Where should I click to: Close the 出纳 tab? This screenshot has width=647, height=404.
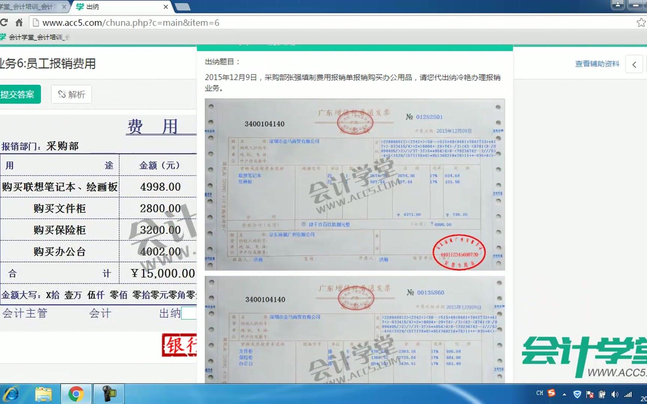pyautogui.click(x=166, y=7)
